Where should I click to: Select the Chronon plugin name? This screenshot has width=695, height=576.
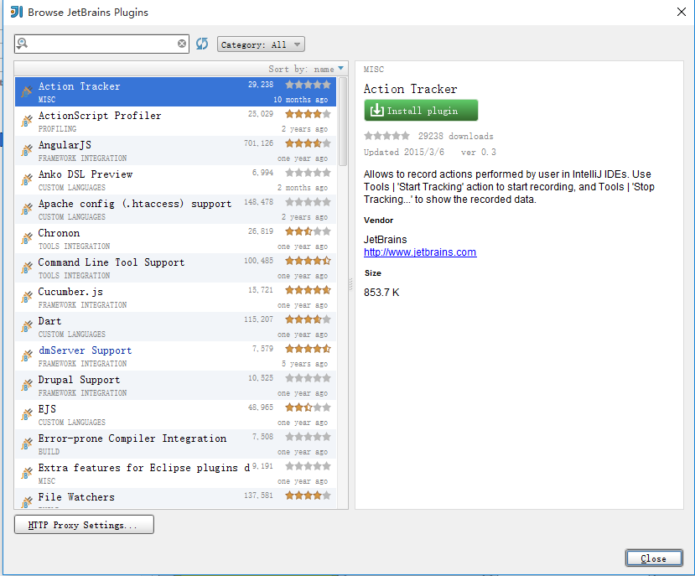click(x=59, y=233)
